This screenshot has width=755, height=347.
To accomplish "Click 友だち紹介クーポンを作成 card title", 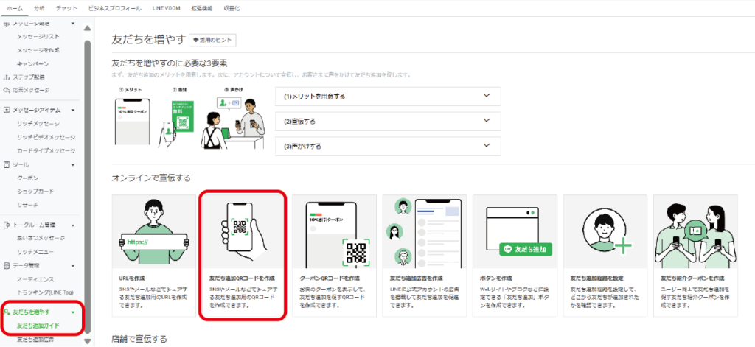I will (x=692, y=278).
